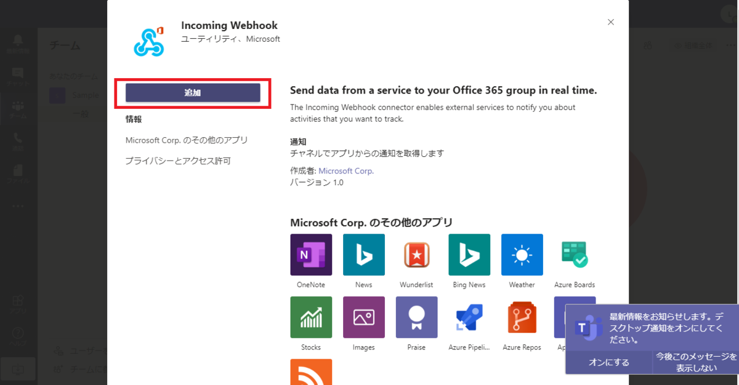The width and height of the screenshot is (739, 385).
Task: Click オンにする to enable notifications
Action: pos(608,362)
